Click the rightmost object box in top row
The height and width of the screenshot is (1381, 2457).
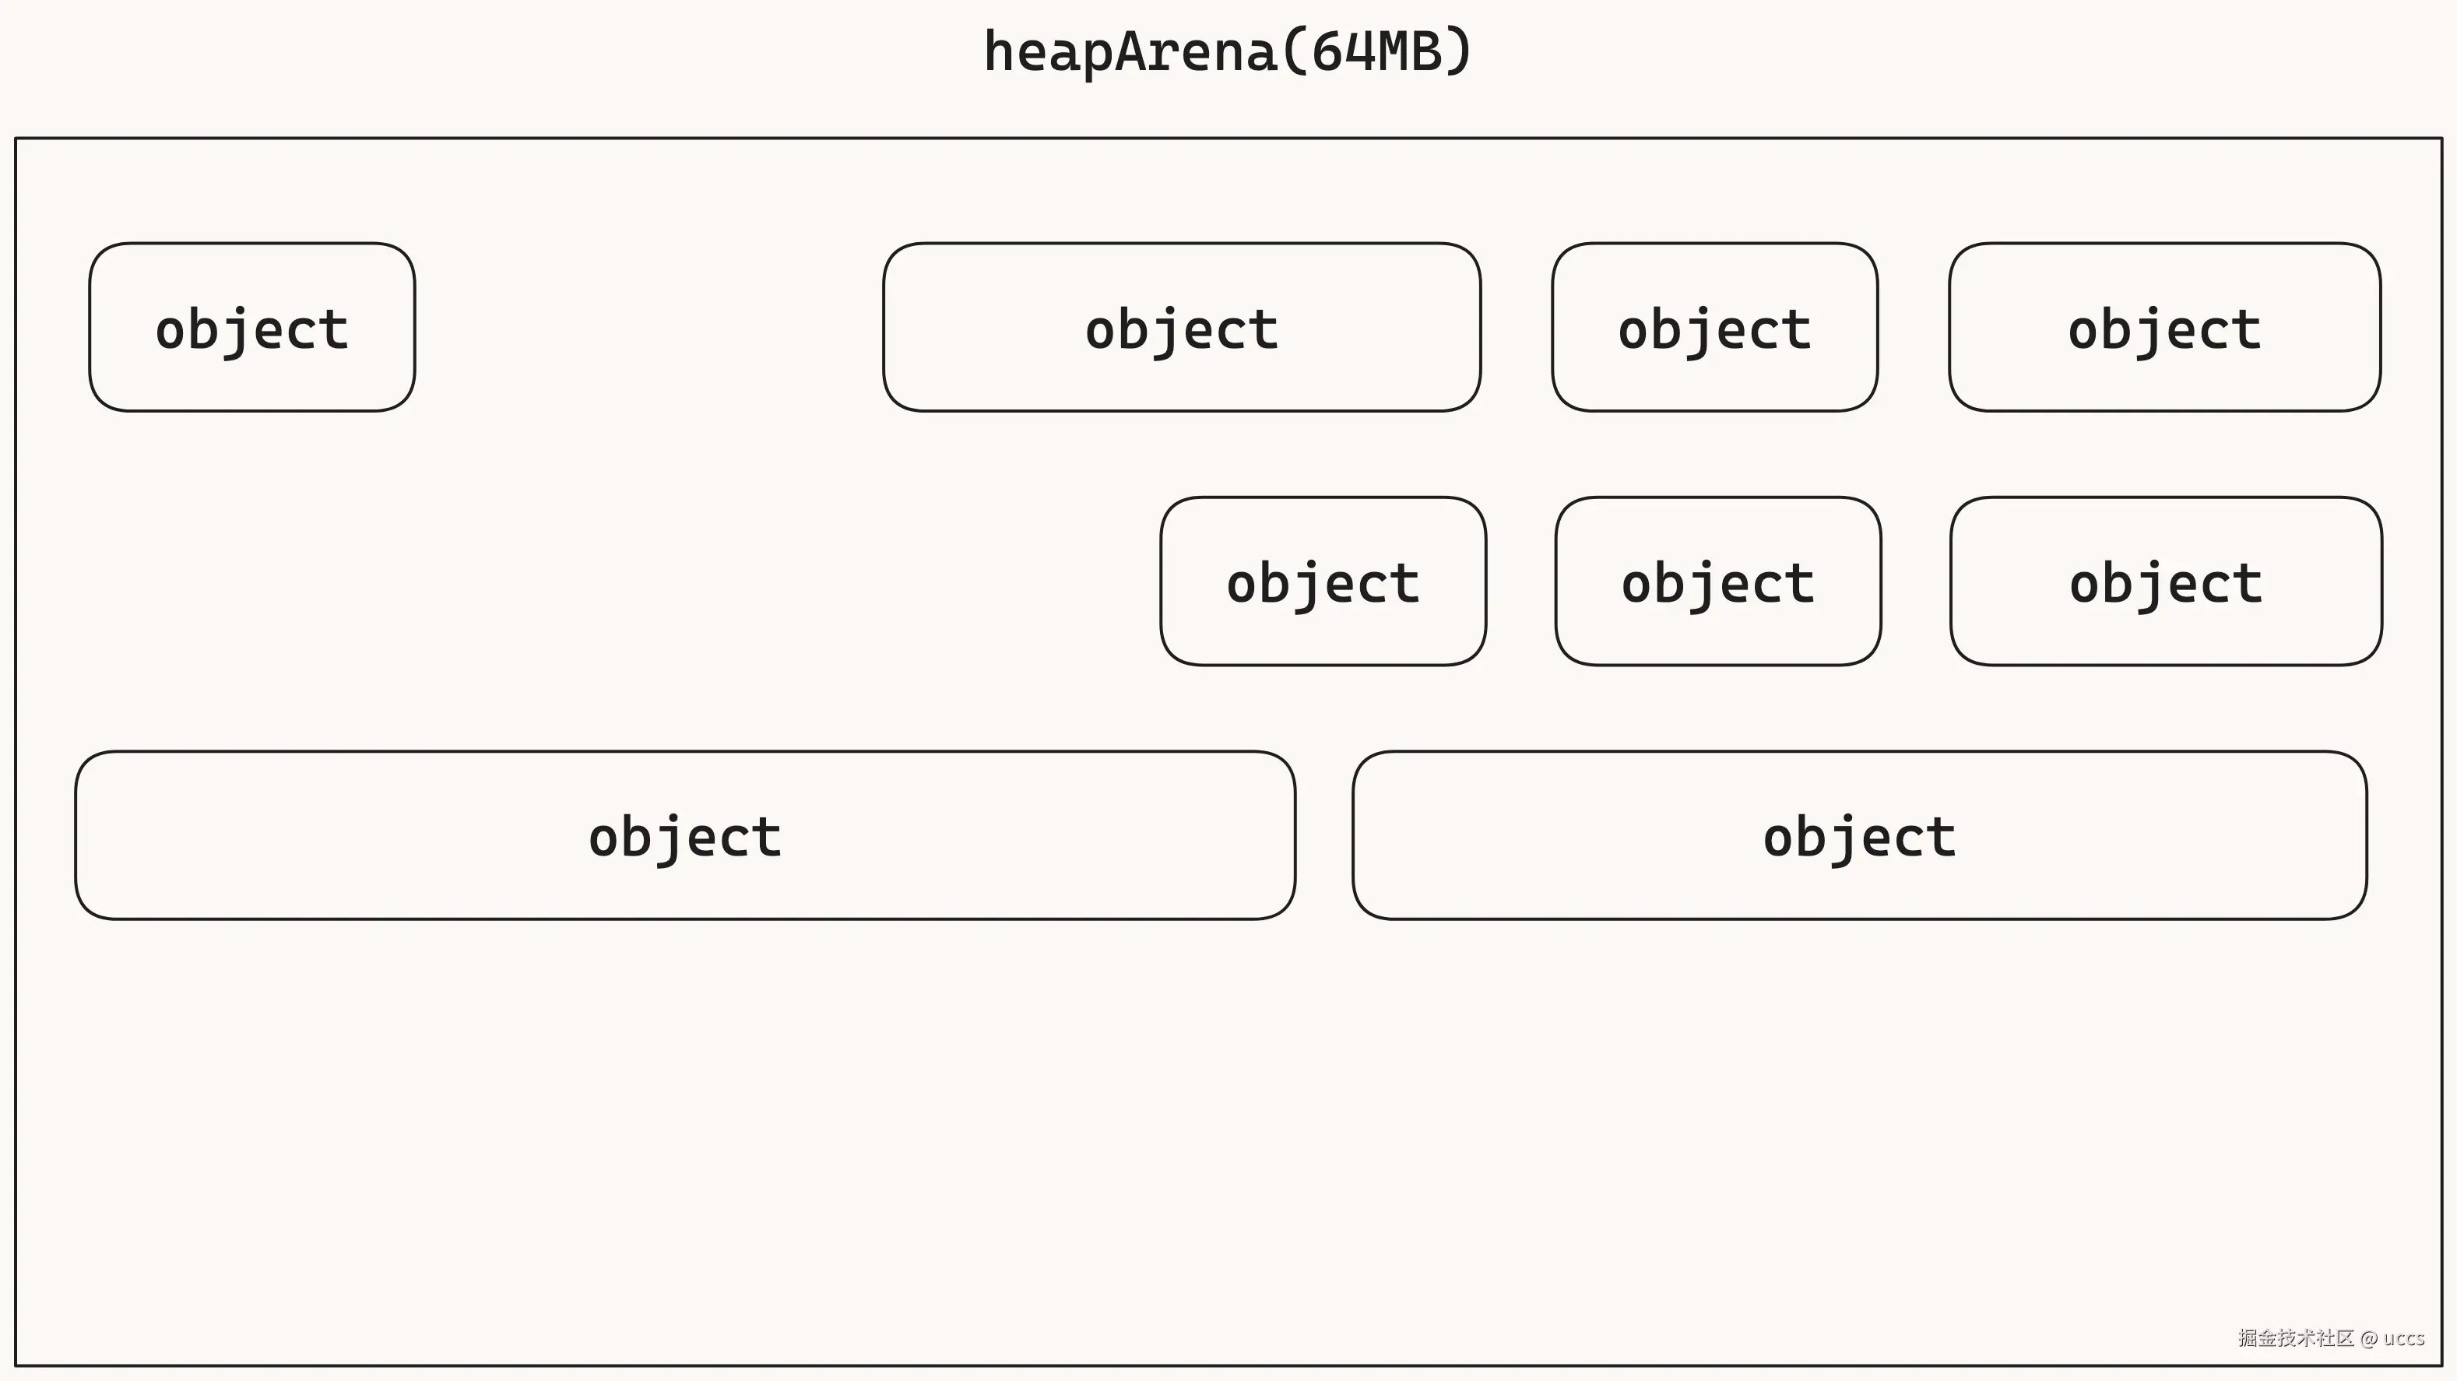tap(2164, 327)
